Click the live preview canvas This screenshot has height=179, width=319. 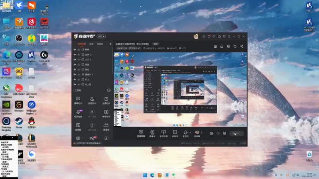(x=180, y=89)
